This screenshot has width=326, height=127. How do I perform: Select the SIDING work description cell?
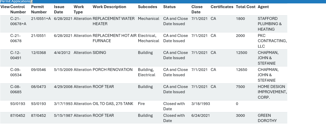tap(99, 53)
